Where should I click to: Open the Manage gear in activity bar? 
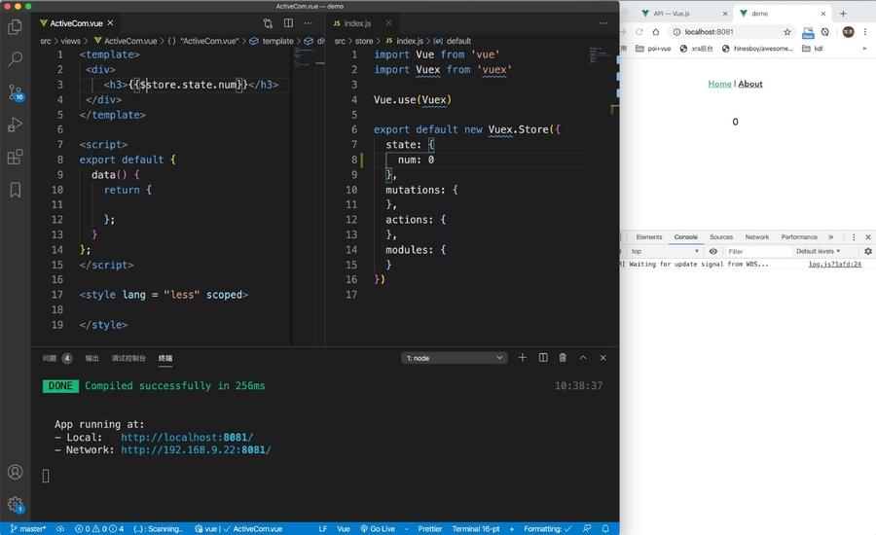tap(15, 504)
